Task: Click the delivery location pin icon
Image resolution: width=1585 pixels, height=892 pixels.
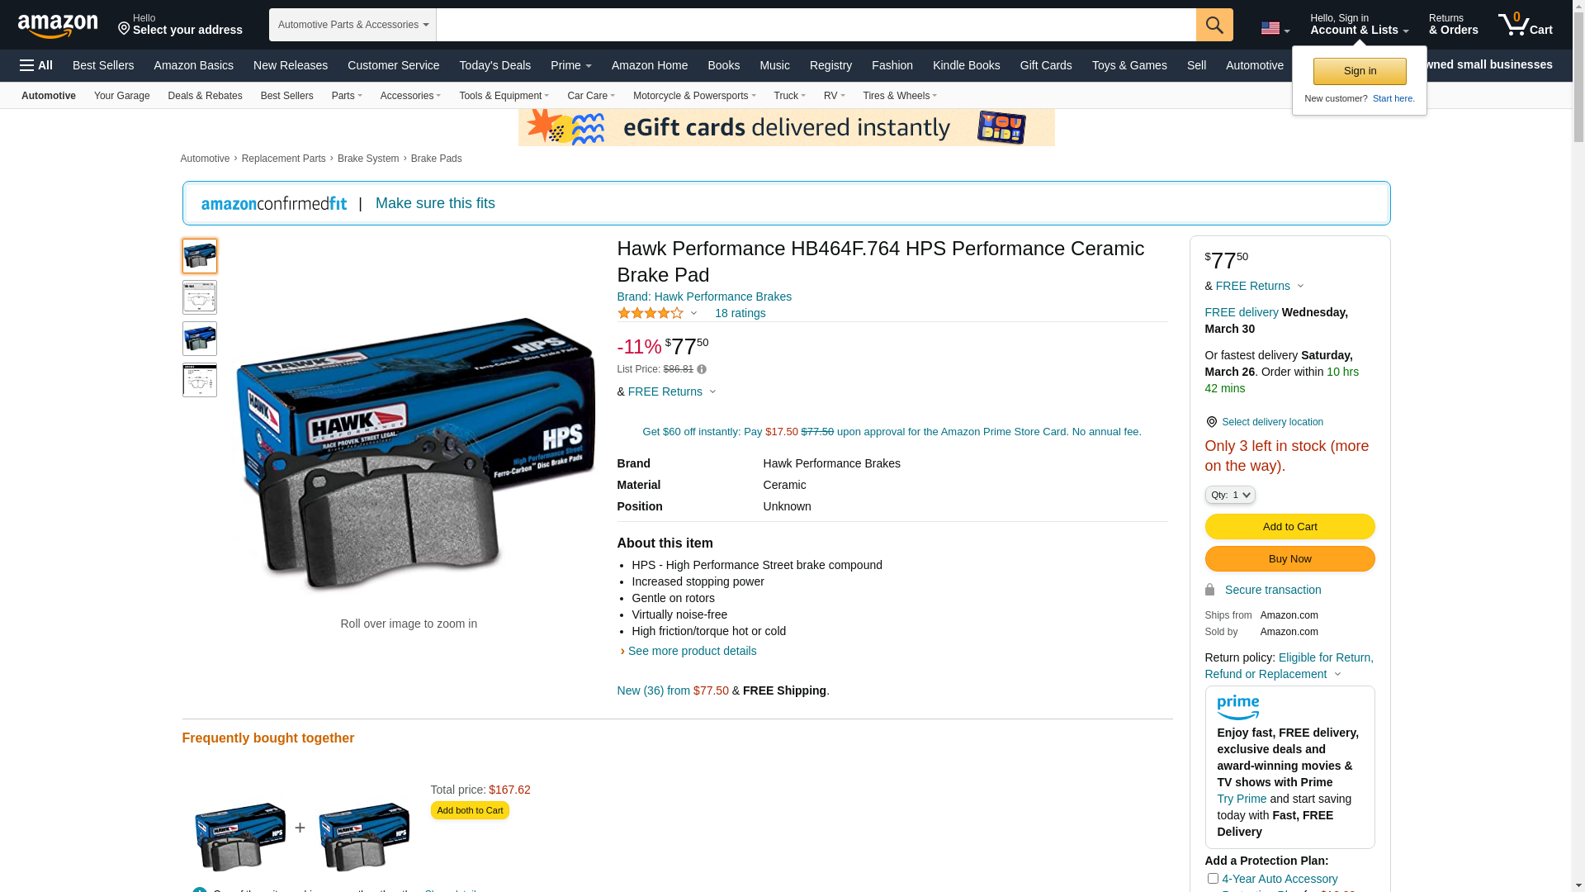Action: tap(1211, 422)
